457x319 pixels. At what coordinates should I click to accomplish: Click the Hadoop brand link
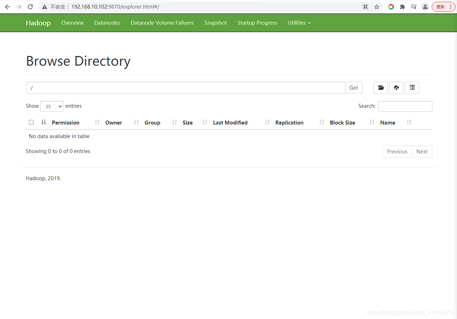(x=38, y=23)
